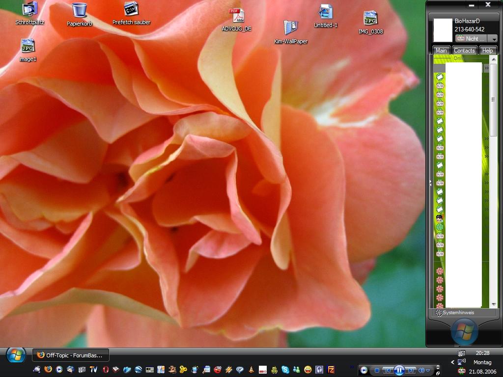Launch FileZilla from the quick launch bar
503x377 pixels.
[331, 369]
